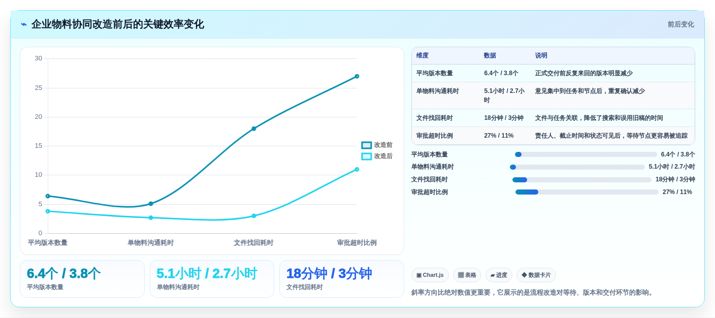
Task: Click the title 企业物料协同改造前后的关键效率变化
Action: click(118, 24)
